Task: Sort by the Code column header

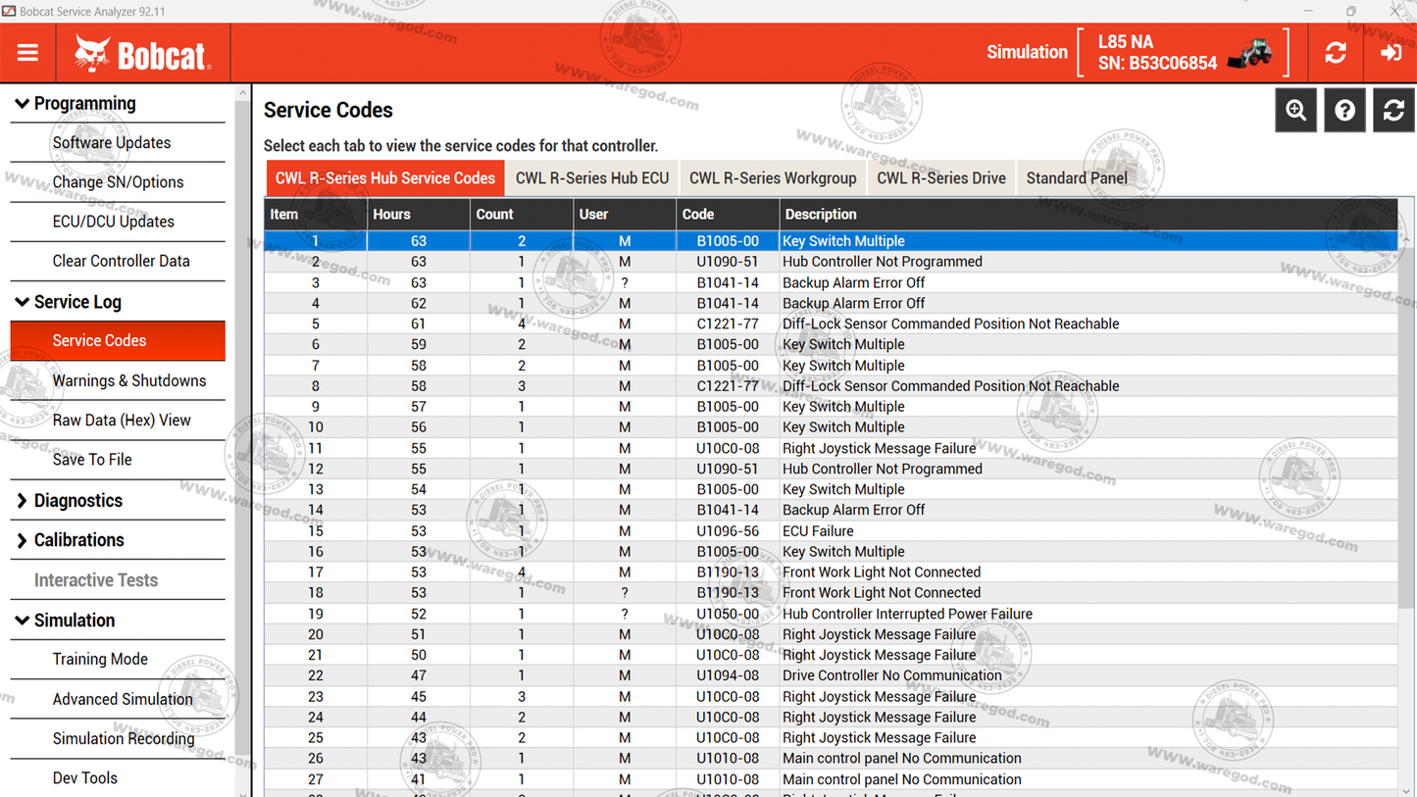Action: [x=728, y=214]
